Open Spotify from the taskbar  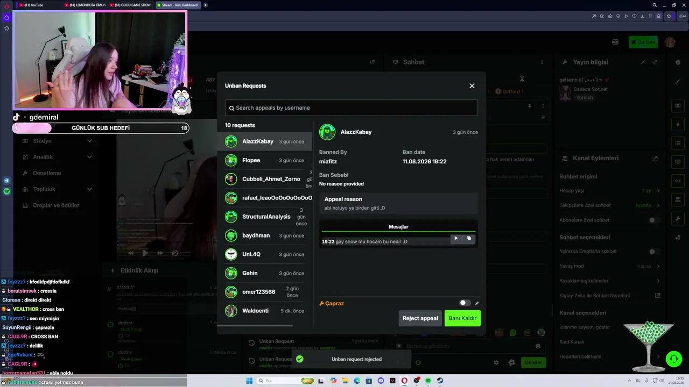(x=428, y=381)
